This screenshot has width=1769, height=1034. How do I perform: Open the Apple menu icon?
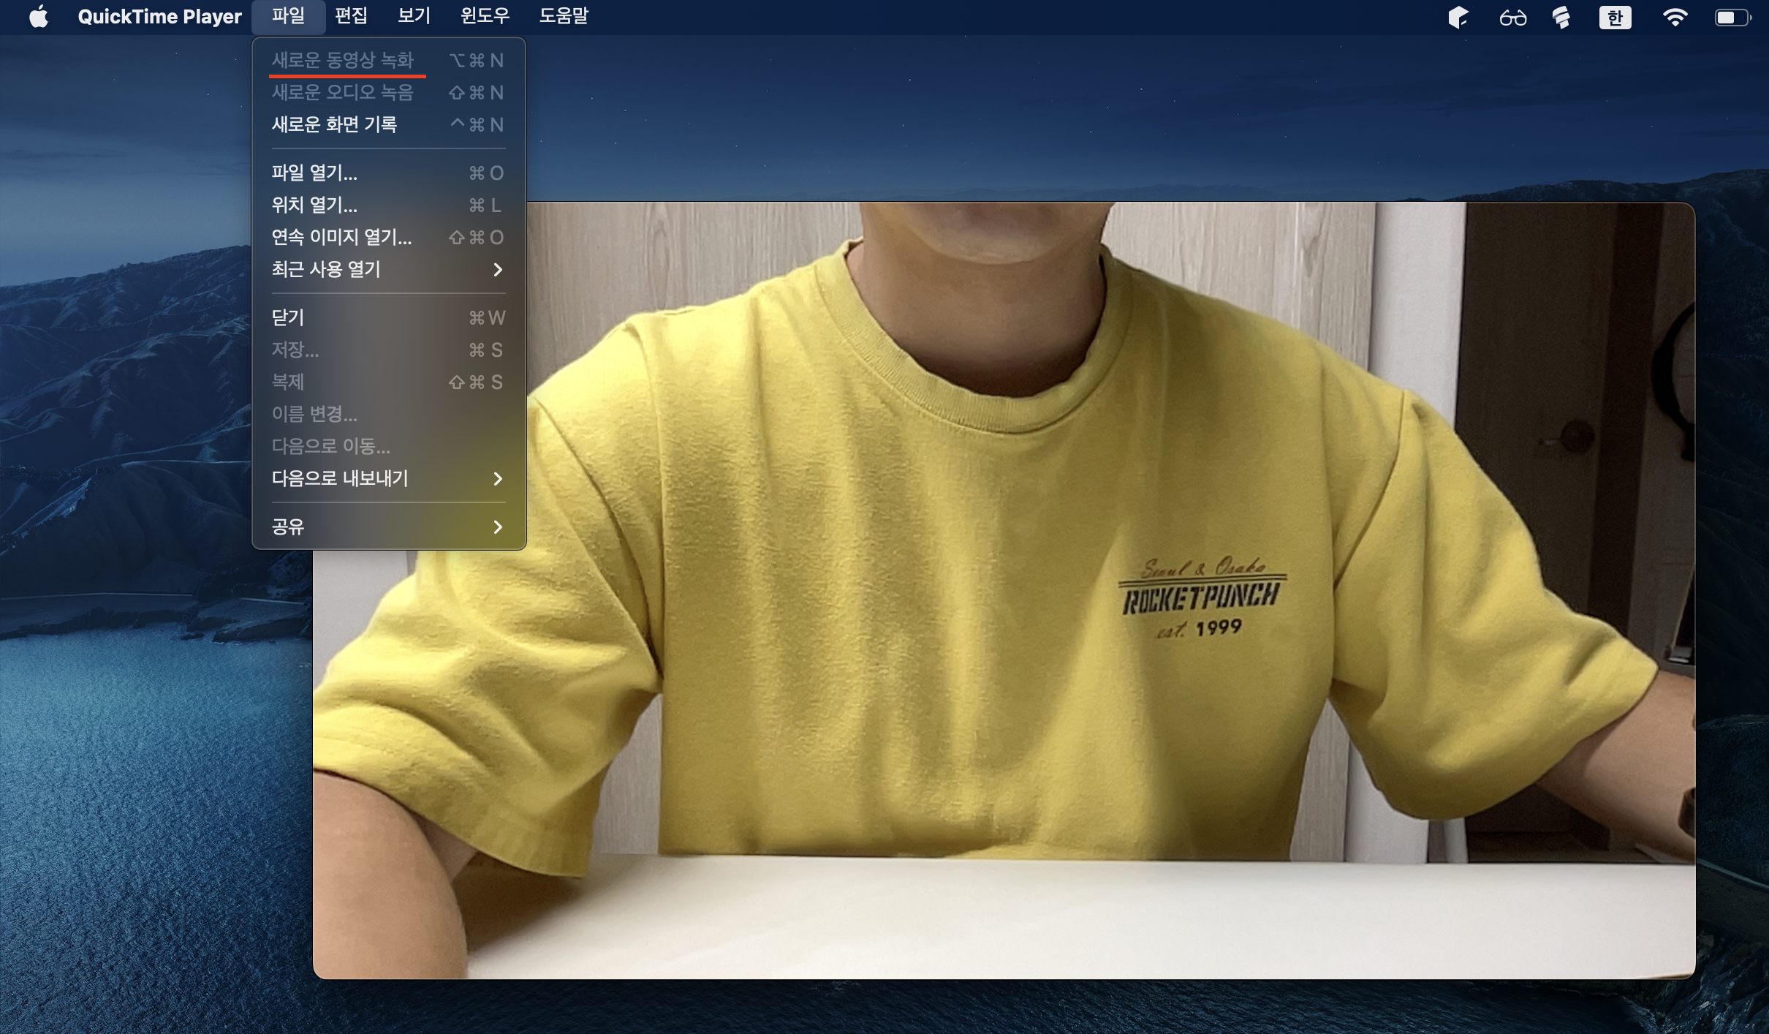(39, 16)
